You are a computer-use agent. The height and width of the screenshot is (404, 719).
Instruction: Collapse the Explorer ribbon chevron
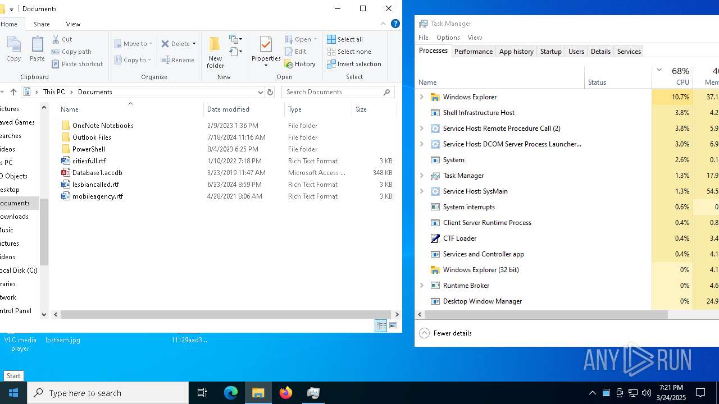[x=383, y=24]
